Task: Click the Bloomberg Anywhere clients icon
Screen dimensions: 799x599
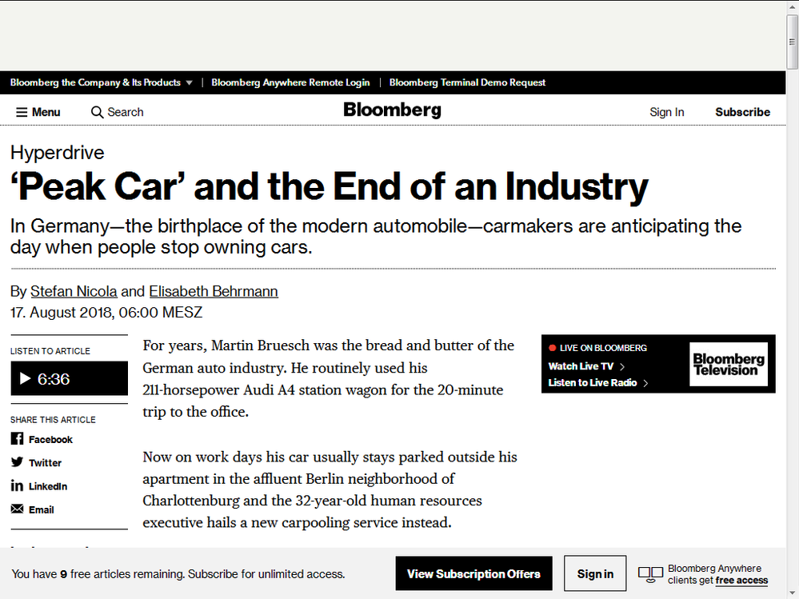Action: pos(649,573)
